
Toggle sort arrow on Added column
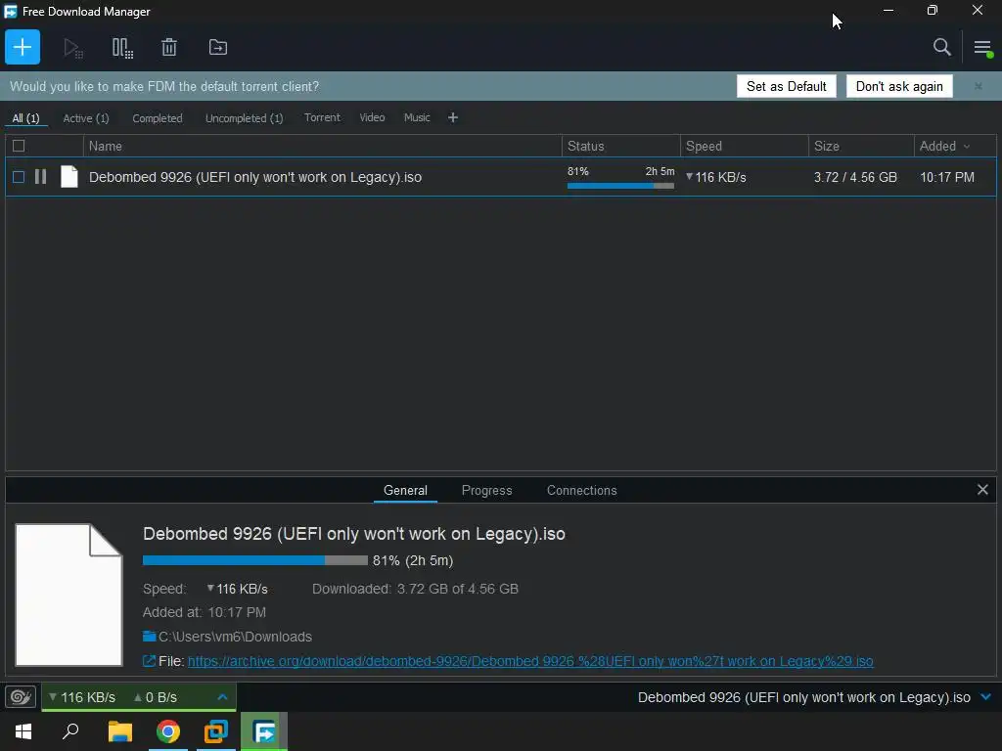coord(967,147)
